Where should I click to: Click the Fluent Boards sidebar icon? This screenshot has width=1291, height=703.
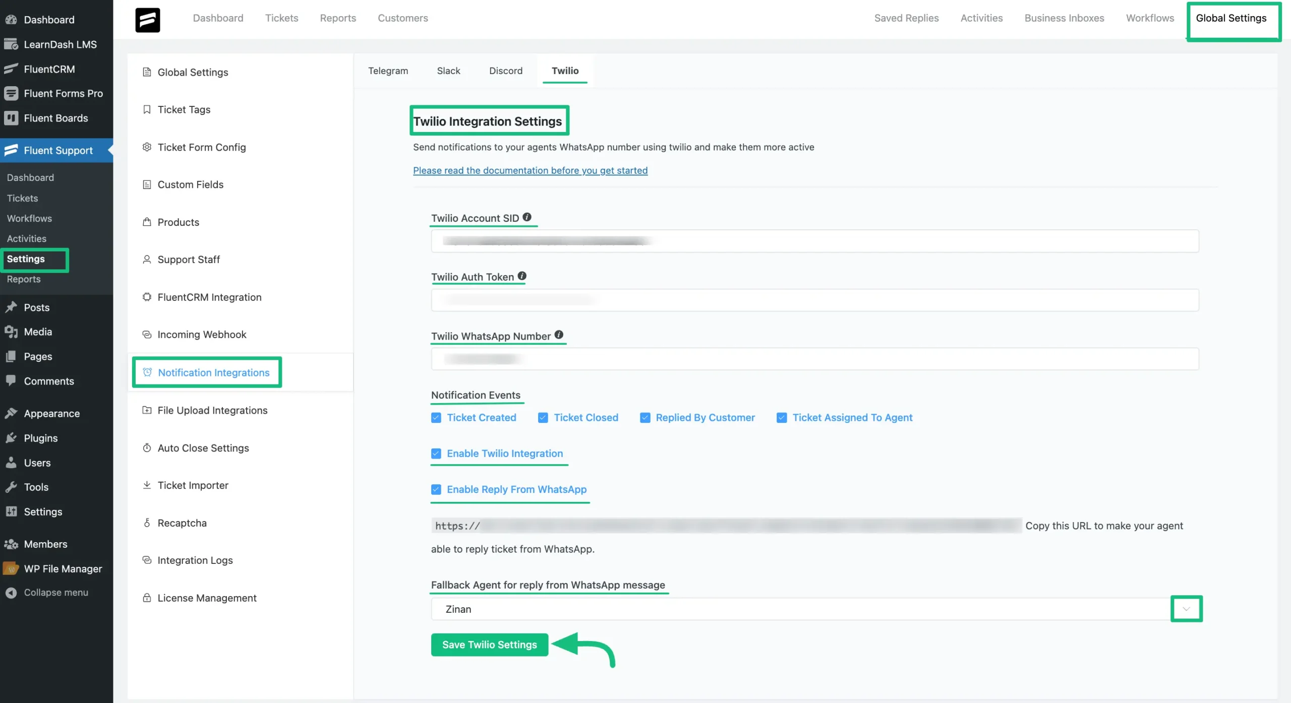[11, 118]
